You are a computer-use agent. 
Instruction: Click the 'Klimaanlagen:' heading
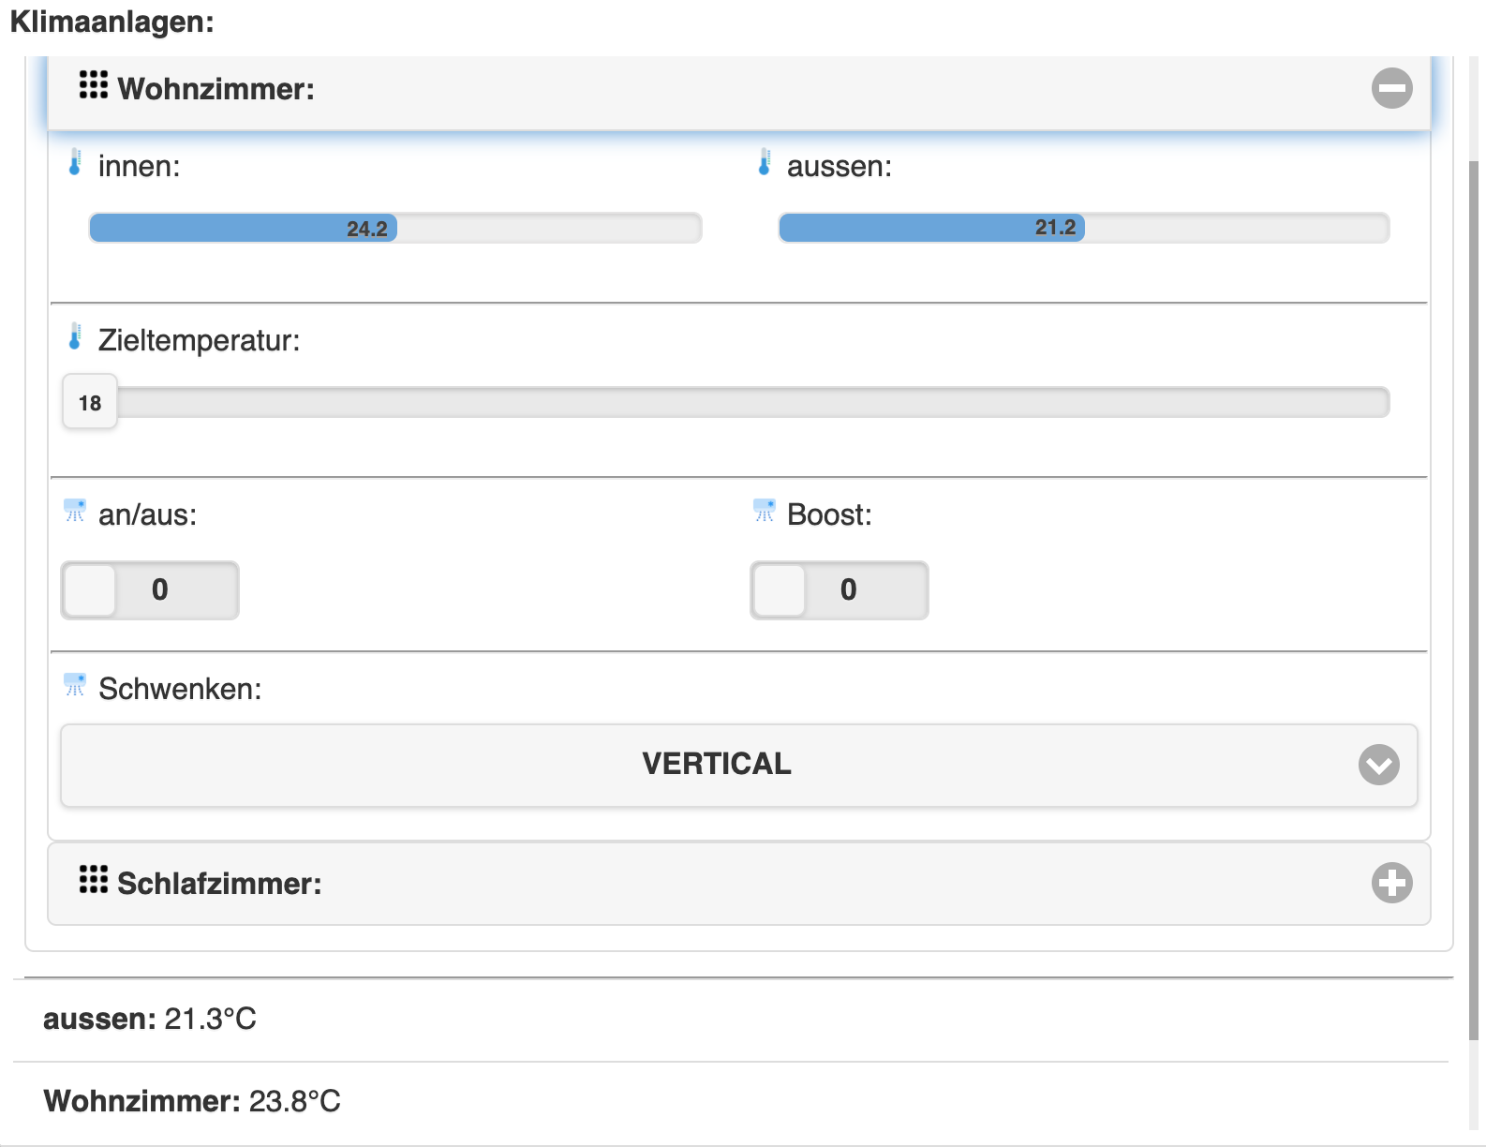(112, 22)
